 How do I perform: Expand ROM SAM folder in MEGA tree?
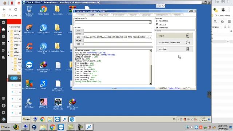(9, 56)
